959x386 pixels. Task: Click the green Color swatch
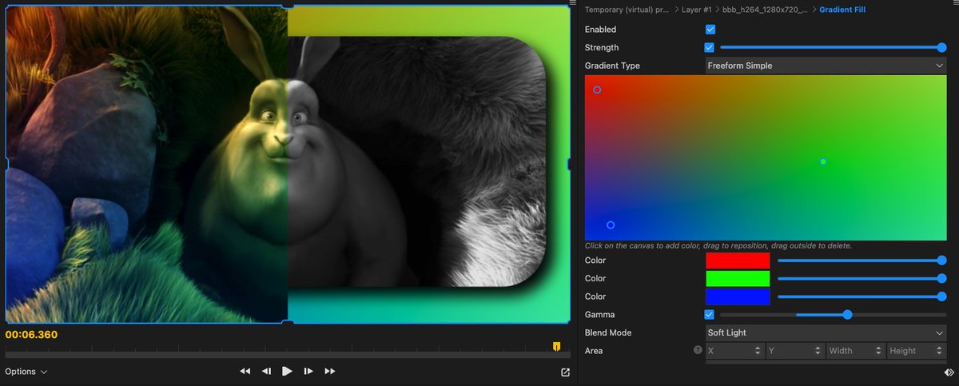click(738, 279)
